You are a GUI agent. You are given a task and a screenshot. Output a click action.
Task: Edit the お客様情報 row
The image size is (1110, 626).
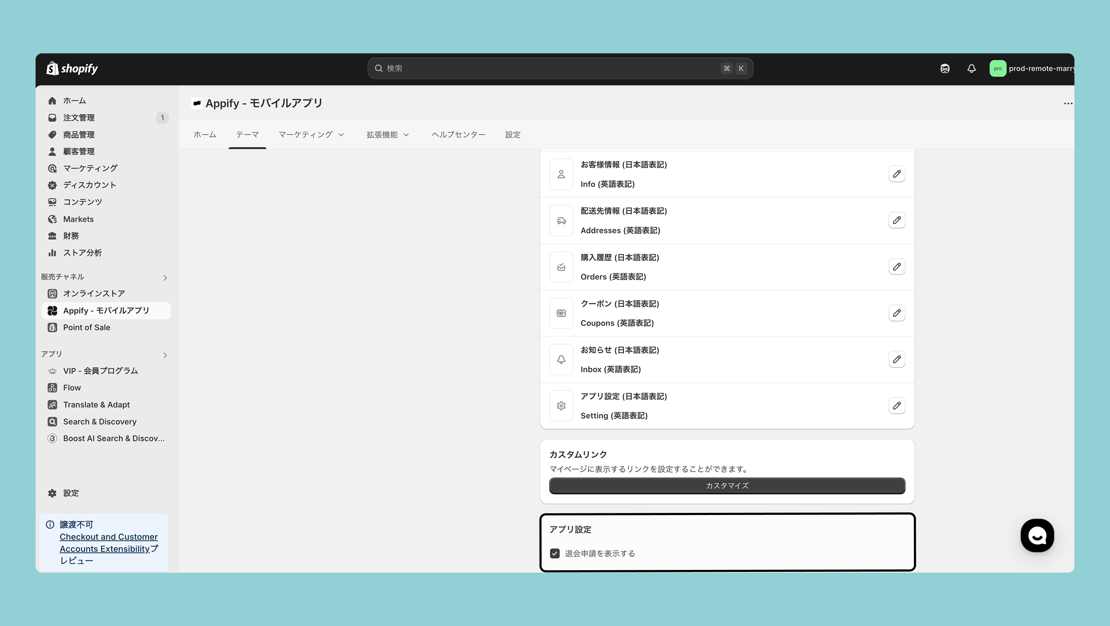coord(897,174)
